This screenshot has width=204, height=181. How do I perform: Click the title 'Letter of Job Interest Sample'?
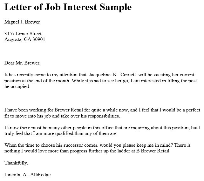click(68, 7)
